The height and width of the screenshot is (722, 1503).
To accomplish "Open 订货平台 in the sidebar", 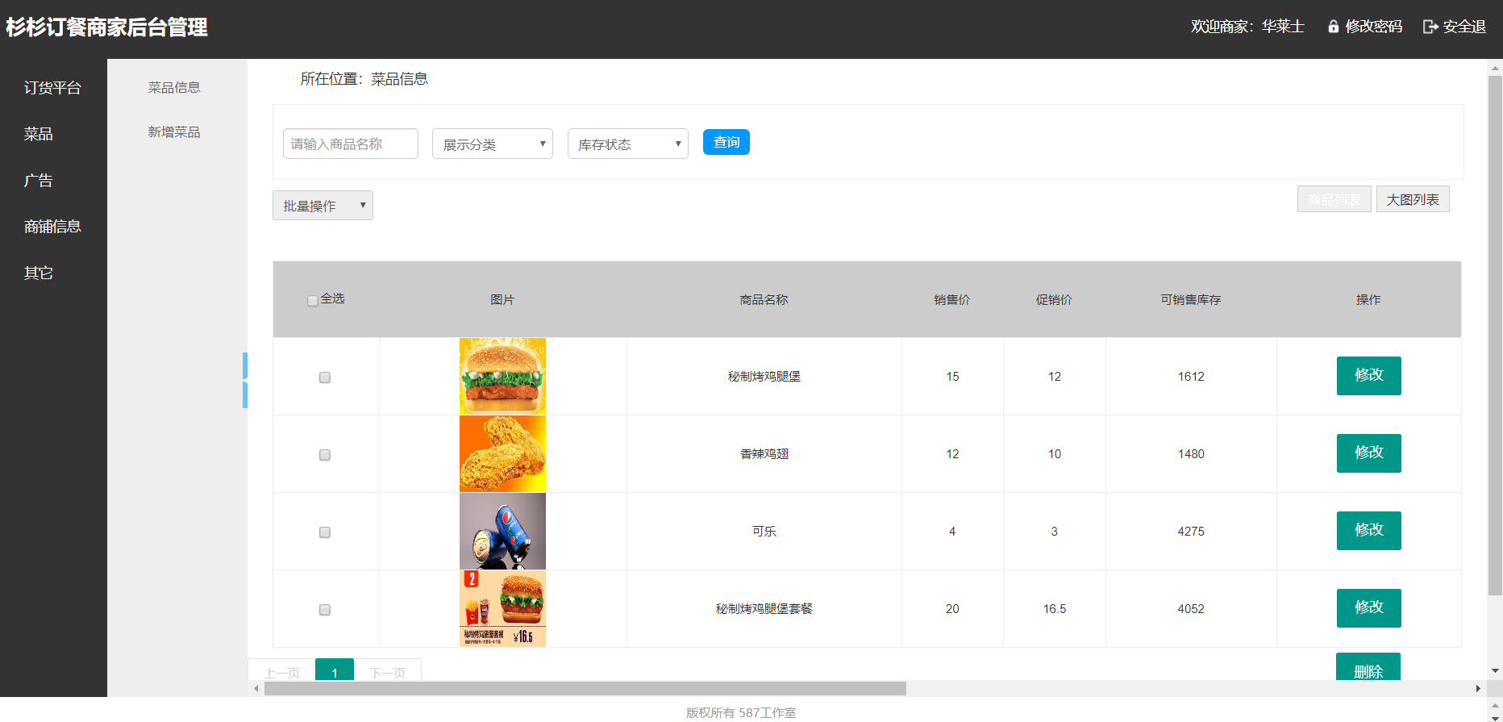I will pyautogui.click(x=52, y=88).
